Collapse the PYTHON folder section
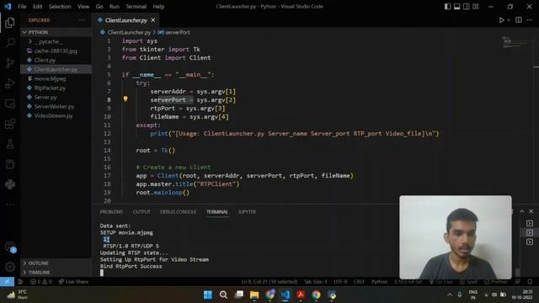This screenshot has height=303, width=539. [x=56, y=32]
